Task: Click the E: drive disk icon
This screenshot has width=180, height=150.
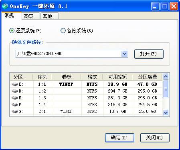Action: pyautogui.click(x=15, y=98)
